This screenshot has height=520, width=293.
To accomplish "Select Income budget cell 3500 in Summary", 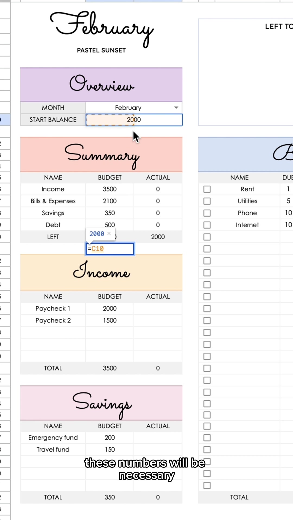I will (110, 189).
